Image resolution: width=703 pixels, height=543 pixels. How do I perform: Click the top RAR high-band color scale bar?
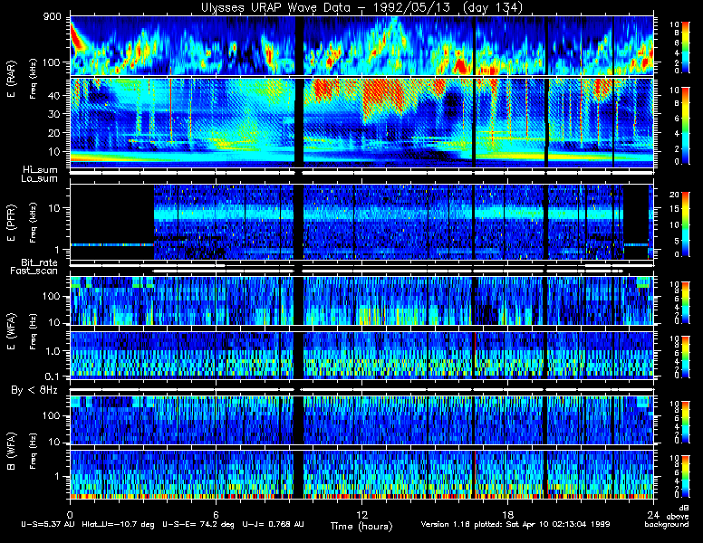pyautogui.click(x=686, y=46)
